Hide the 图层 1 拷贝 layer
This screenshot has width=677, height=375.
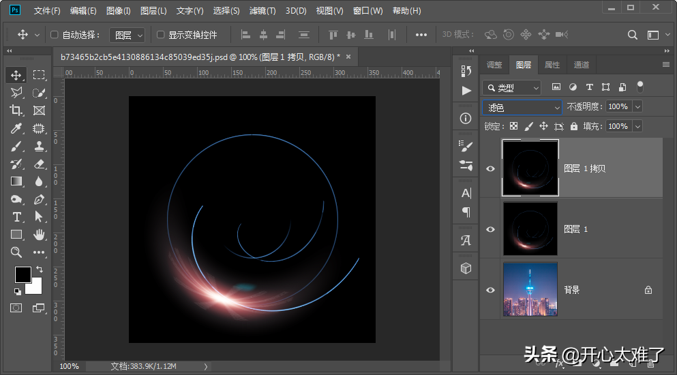pyautogui.click(x=490, y=168)
